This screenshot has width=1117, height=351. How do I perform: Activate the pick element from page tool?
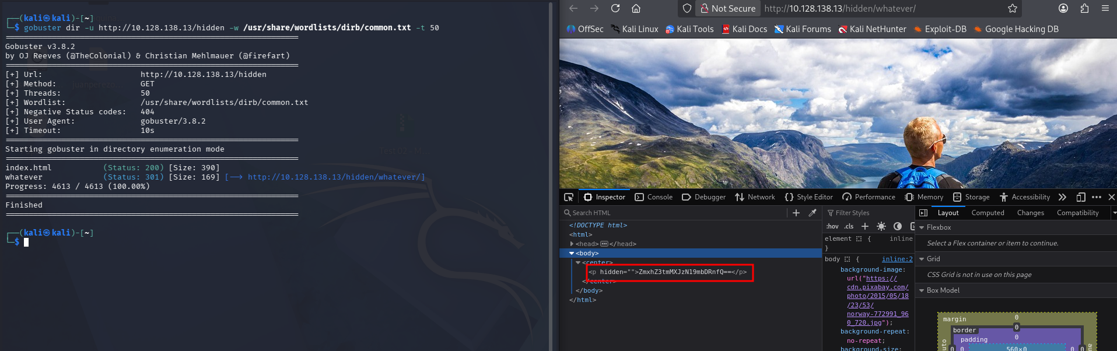point(569,197)
